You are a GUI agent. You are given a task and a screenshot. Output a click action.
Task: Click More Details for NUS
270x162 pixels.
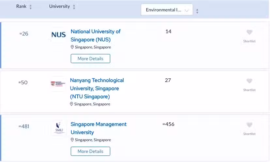(x=90, y=59)
